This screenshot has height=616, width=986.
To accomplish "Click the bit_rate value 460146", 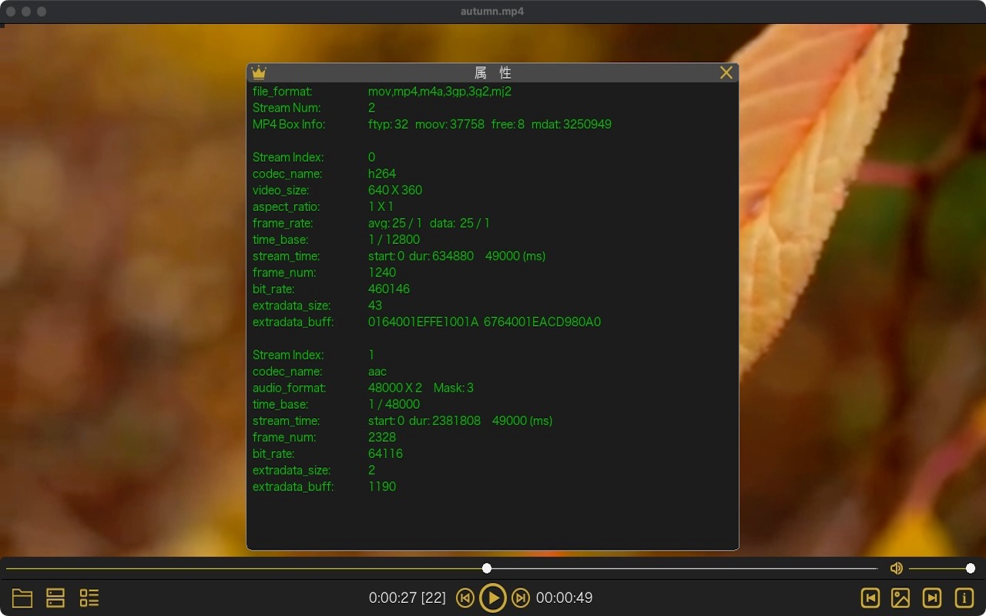I will coord(389,289).
